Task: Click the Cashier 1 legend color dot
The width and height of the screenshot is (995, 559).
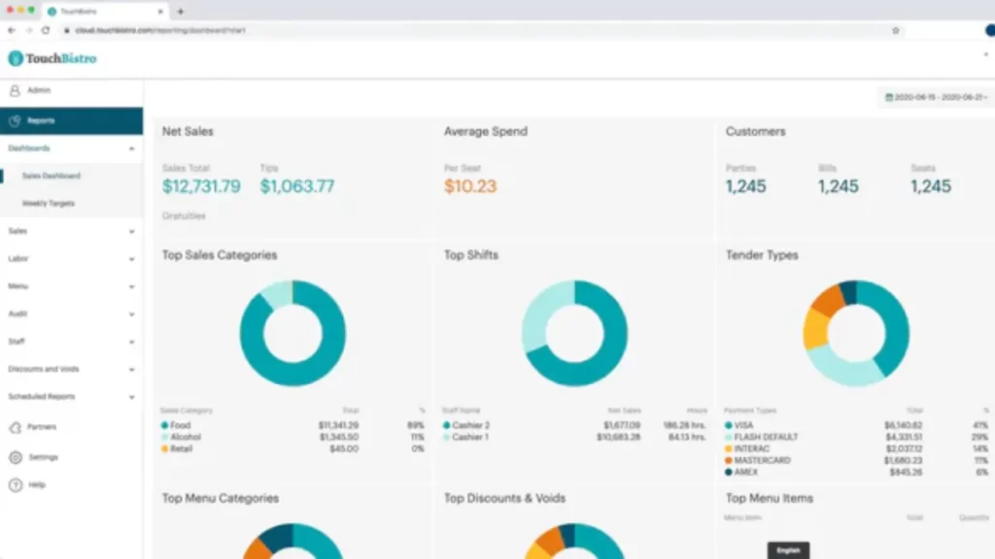Action: [447, 438]
